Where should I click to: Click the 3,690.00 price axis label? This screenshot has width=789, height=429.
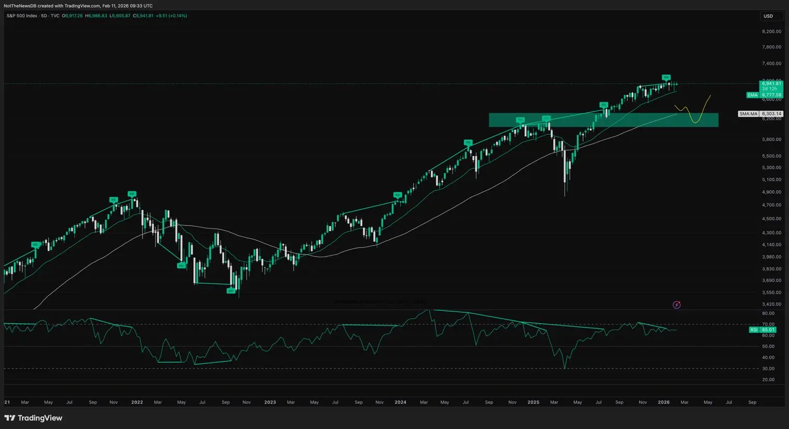pyautogui.click(x=771, y=281)
